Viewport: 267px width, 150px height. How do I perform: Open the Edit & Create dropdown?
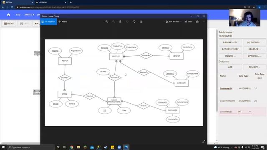click(174, 22)
